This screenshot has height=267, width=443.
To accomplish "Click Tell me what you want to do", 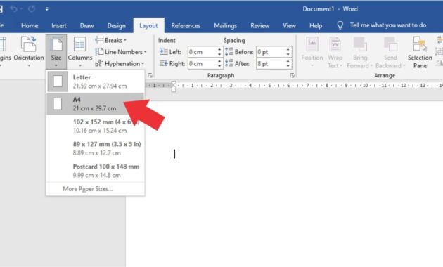I will [x=388, y=25].
